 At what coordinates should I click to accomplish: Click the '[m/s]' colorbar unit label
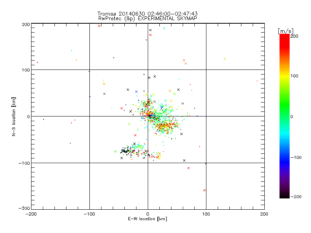tap(286, 31)
